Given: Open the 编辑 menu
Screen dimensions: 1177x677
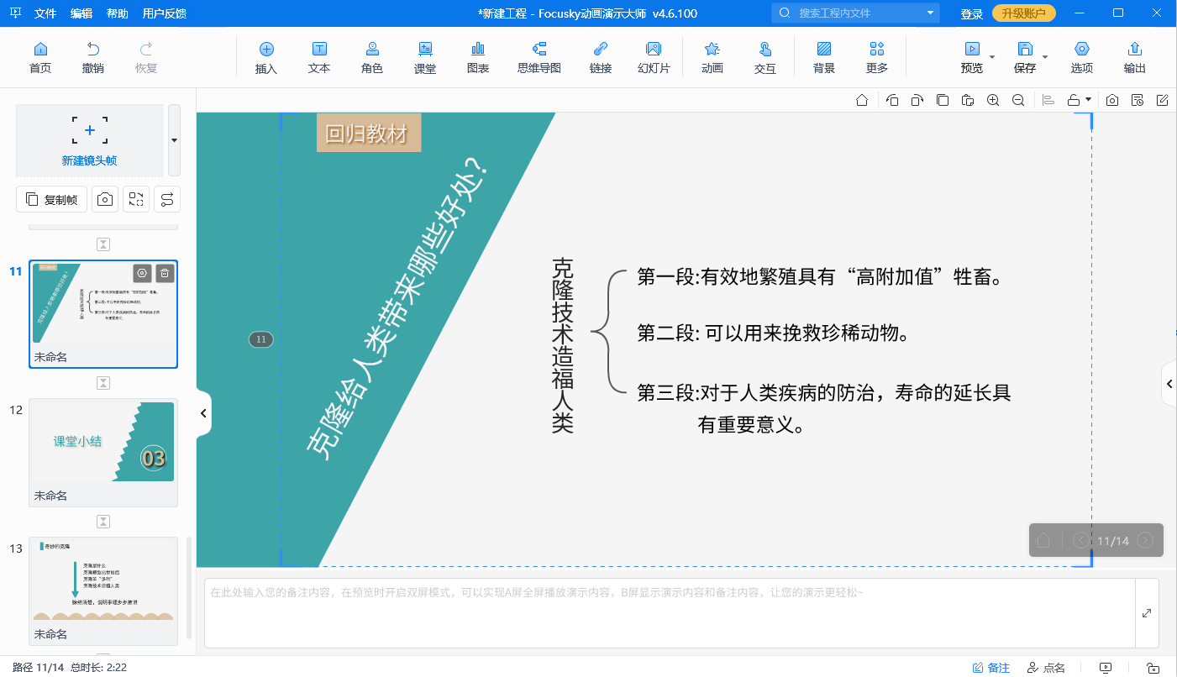Looking at the screenshot, I should click(x=81, y=13).
